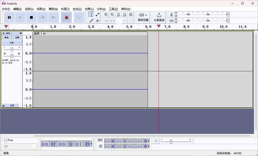Screen dimensions: 258x156
Task: Enable the Snap checkbox
Action: (x=5, y=140)
